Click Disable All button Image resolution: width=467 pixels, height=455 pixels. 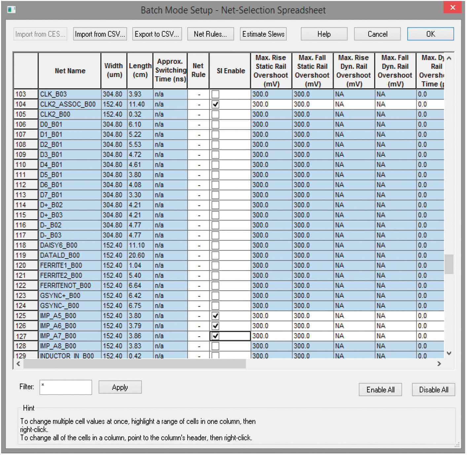pyautogui.click(x=433, y=390)
